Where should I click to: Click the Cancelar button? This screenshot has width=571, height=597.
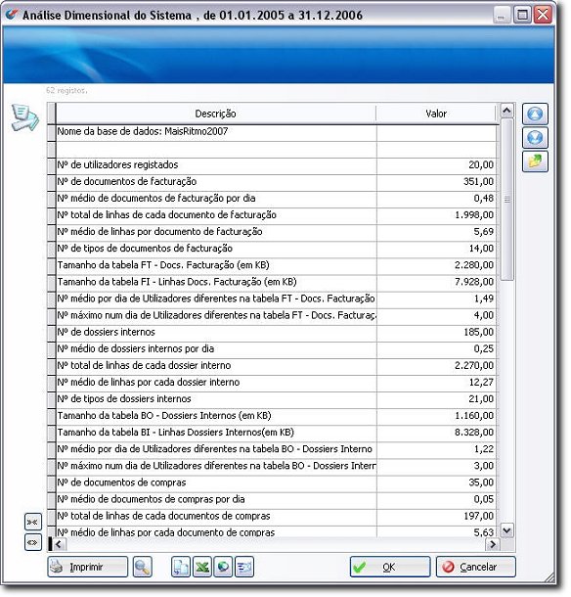click(x=476, y=567)
